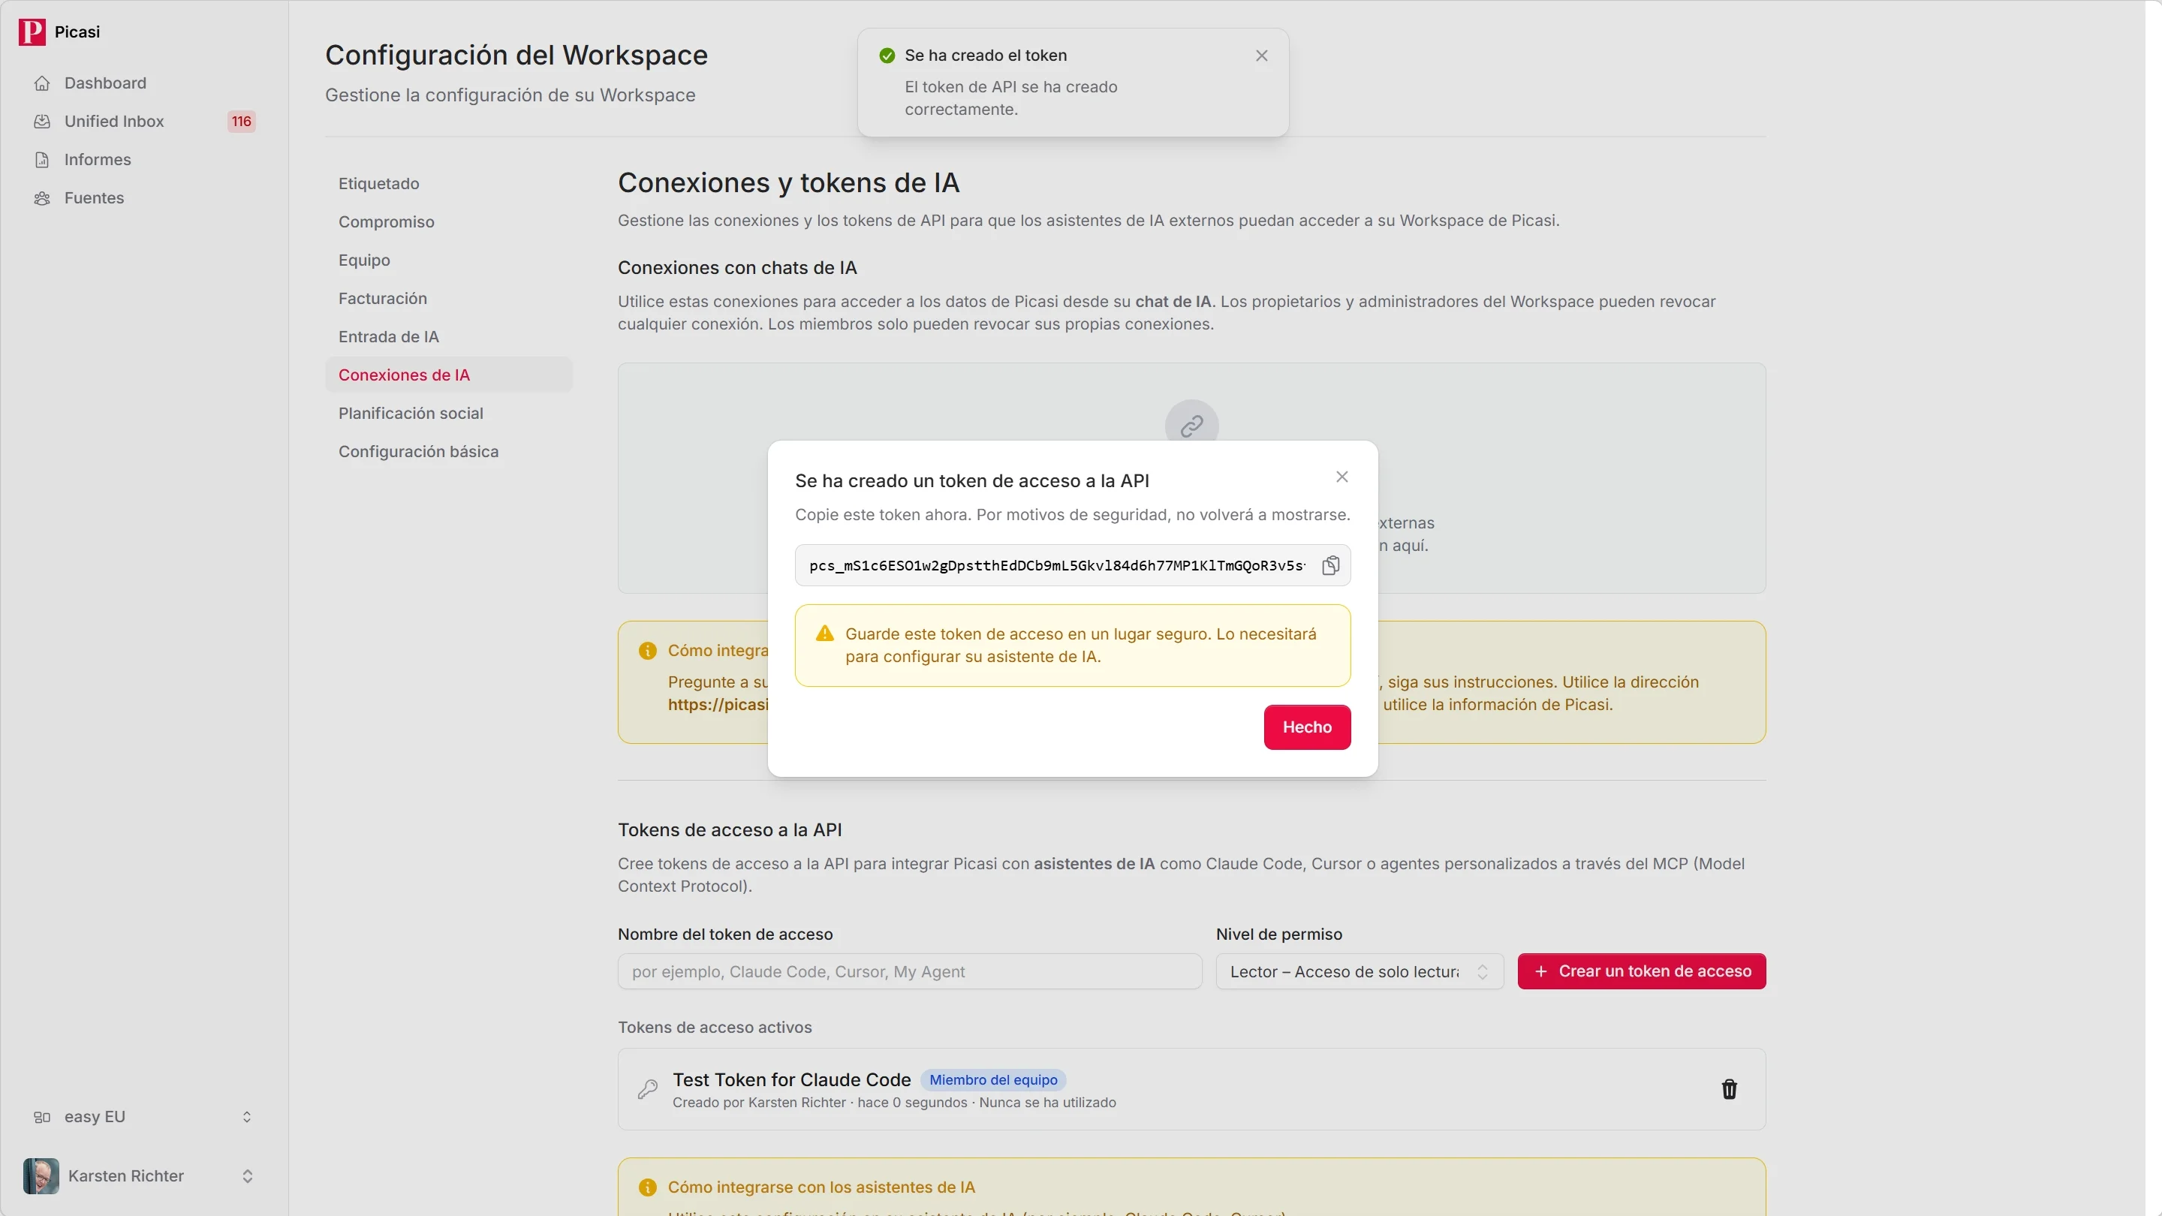Copy the token with clipboard icon
The image size is (2162, 1216).
tap(1331, 566)
